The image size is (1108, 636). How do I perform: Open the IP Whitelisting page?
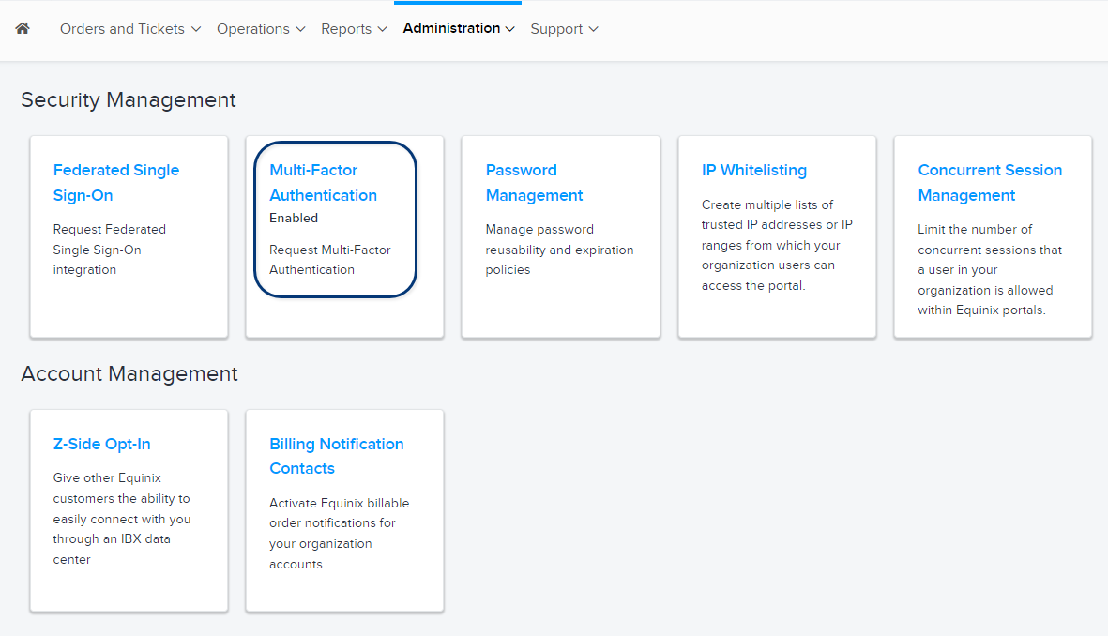pyautogui.click(x=753, y=170)
